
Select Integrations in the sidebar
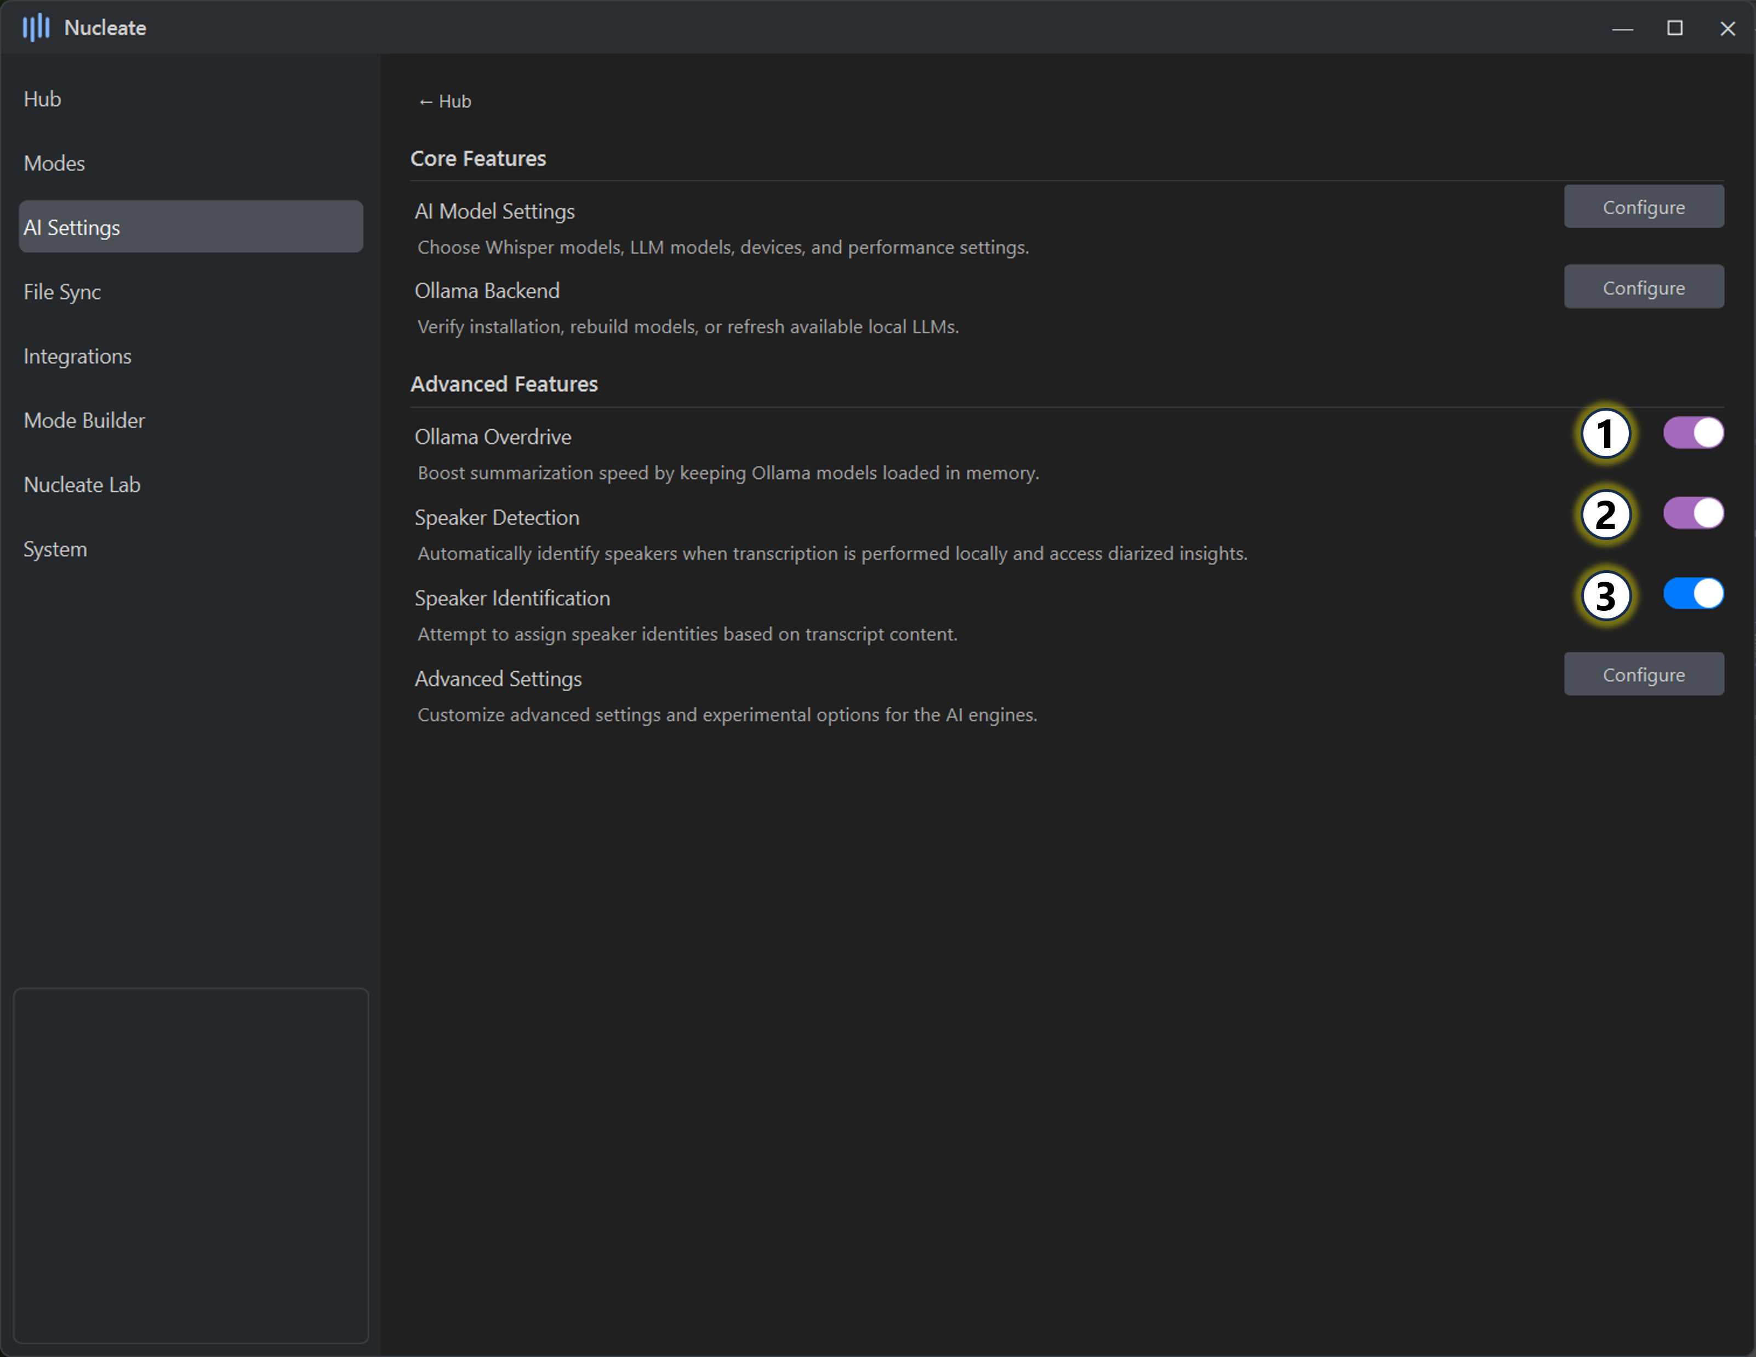(x=77, y=356)
